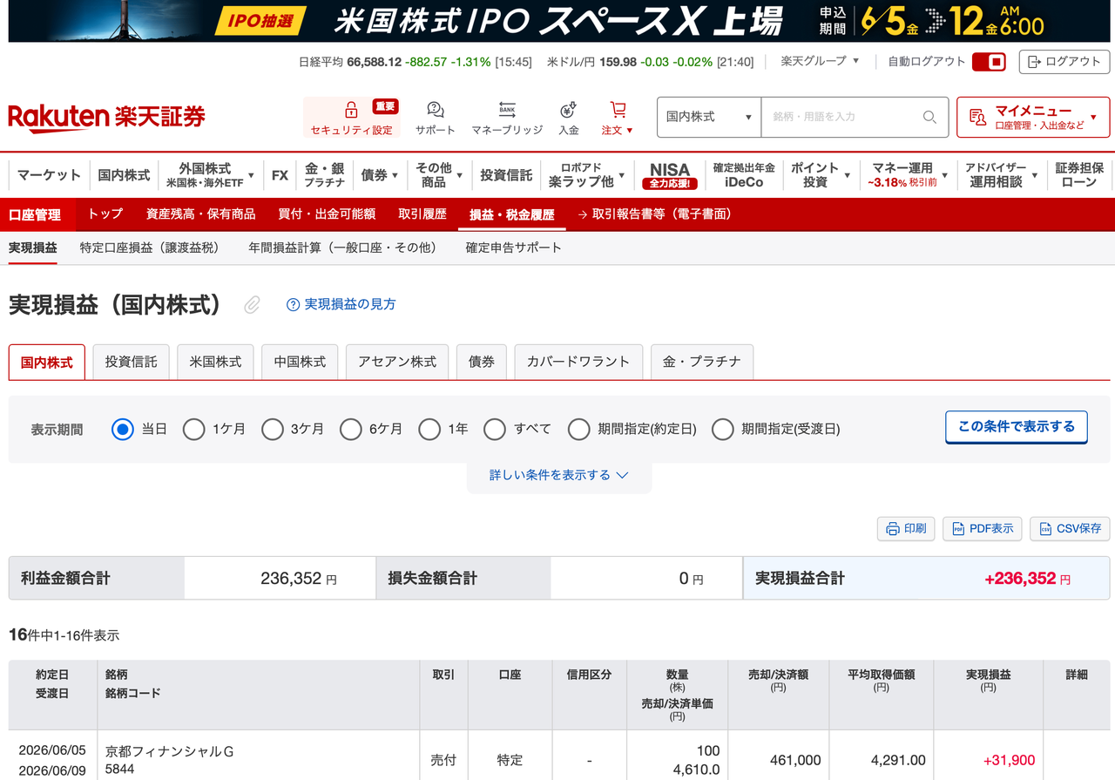Click the 印刷 print button

(x=906, y=528)
